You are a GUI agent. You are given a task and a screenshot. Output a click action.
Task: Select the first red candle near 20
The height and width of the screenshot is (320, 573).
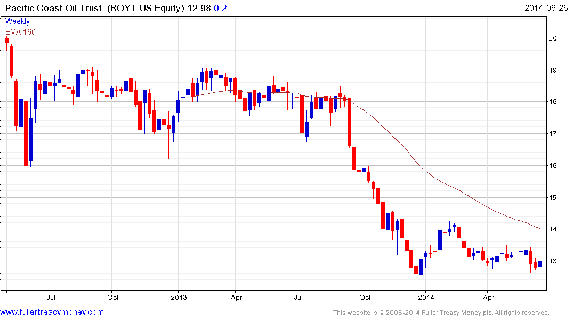(x=6, y=40)
